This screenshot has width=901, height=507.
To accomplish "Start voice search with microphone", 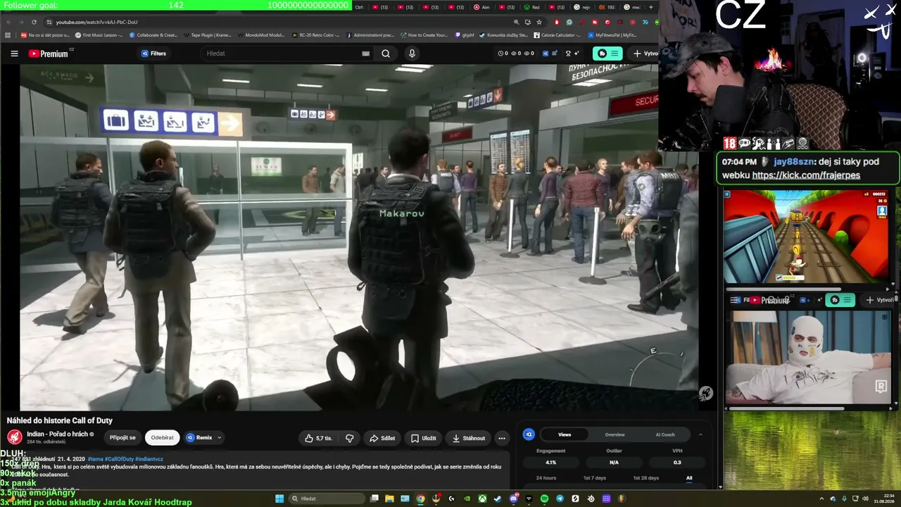I will pos(412,54).
